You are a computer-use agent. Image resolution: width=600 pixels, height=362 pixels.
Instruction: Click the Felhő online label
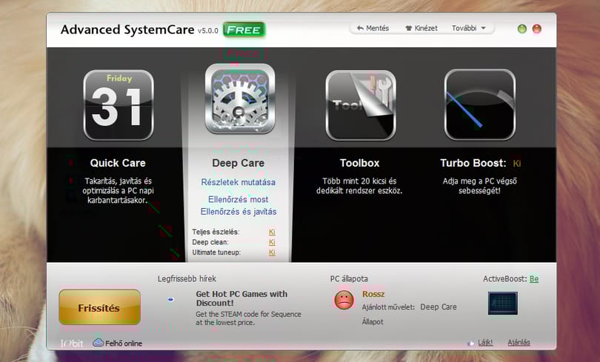point(124,343)
